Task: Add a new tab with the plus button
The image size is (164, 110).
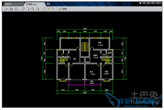Action: tap(48, 4)
